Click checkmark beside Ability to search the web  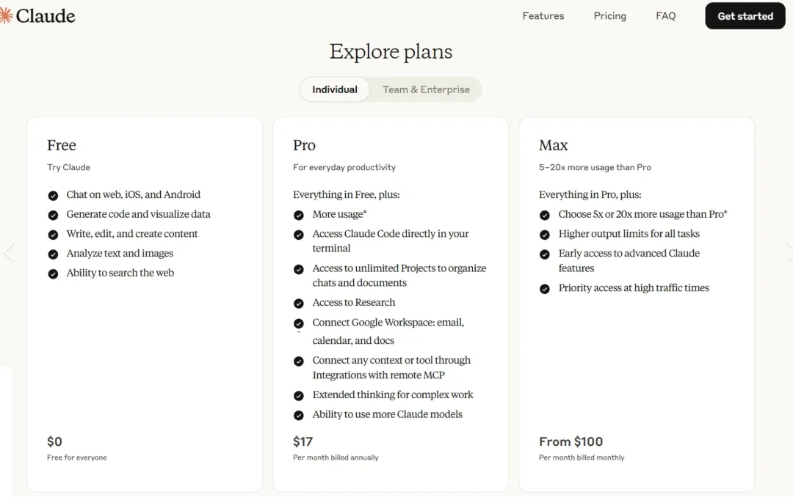click(53, 273)
